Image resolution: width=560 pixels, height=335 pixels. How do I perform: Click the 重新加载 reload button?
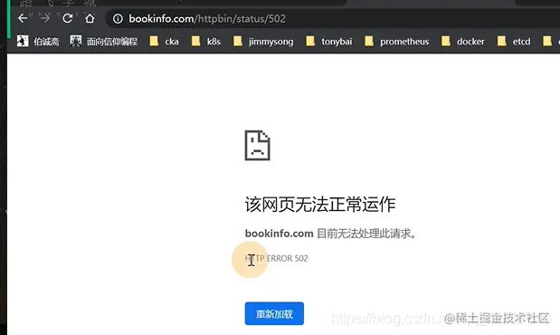pyautogui.click(x=274, y=313)
